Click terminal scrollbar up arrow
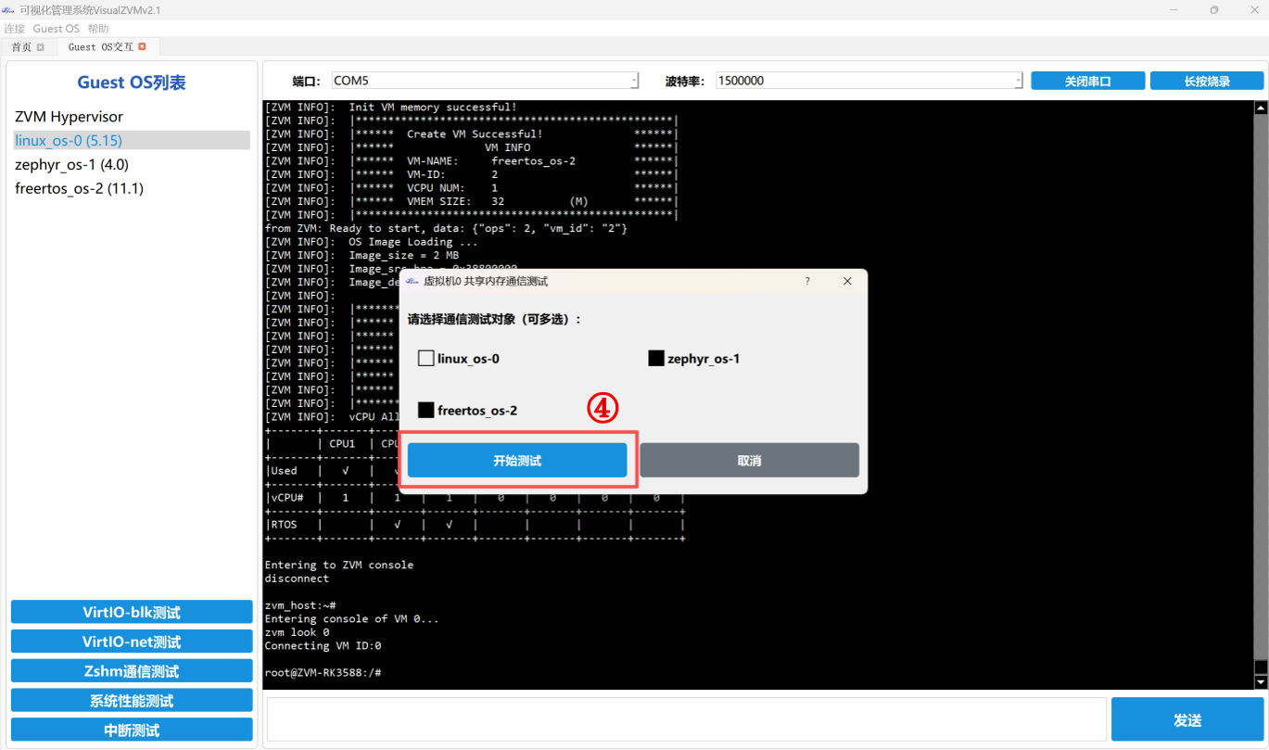1269x750 pixels. (x=1261, y=108)
